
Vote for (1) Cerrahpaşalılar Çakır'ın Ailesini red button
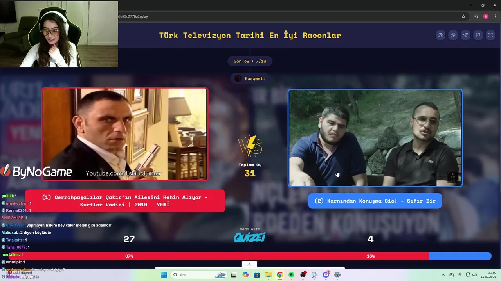[125, 201]
